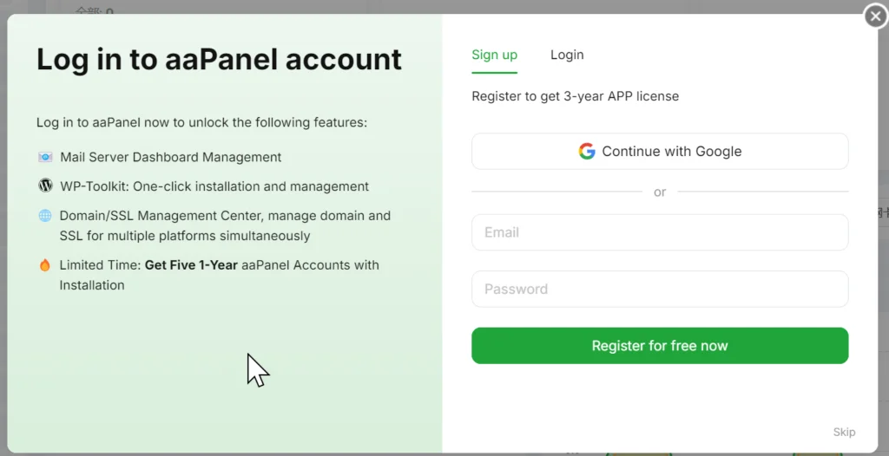Click the bold 'Get Five 1-Year' text
Image resolution: width=889 pixels, height=456 pixels.
pyautogui.click(x=191, y=265)
